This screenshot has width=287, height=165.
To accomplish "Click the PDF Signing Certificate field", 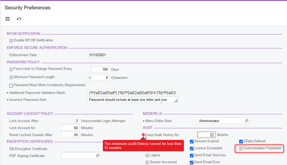I will click(78, 156).
